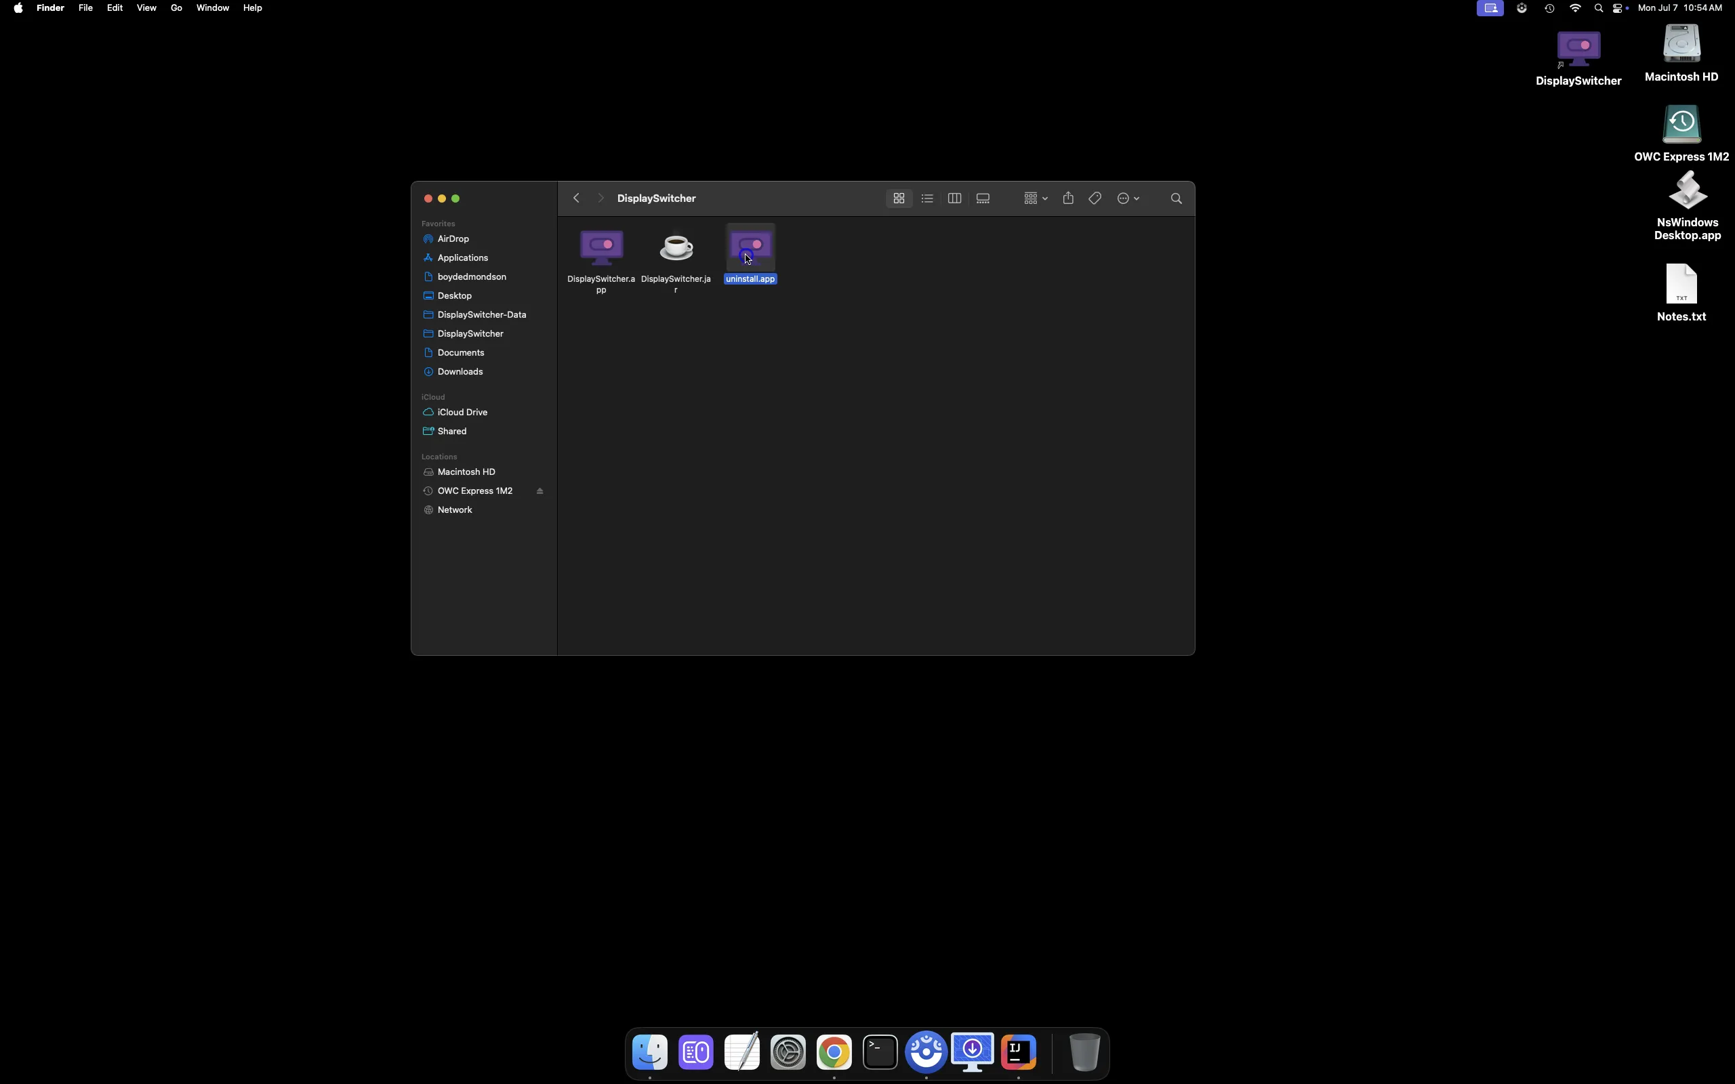Image resolution: width=1735 pixels, height=1084 pixels.
Task: Select Notes.txt on the desktop
Action: pyautogui.click(x=1681, y=293)
